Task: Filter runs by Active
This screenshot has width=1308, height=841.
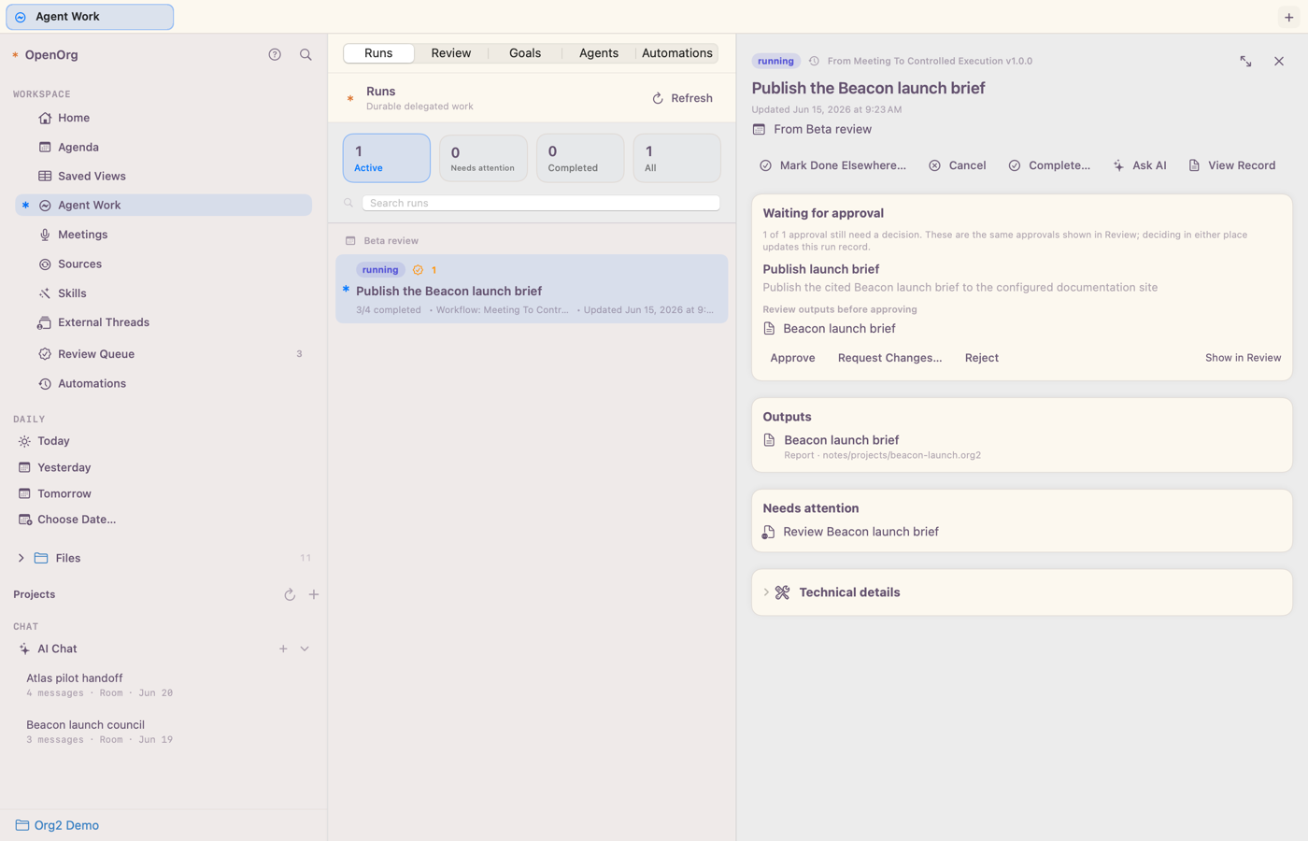Action: [386, 158]
